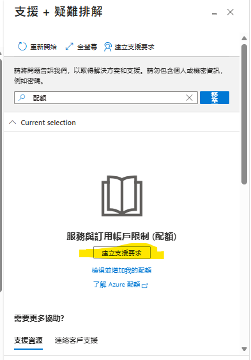
Task: Click the vertical scrollbar thumb
Action: [x=245, y=114]
